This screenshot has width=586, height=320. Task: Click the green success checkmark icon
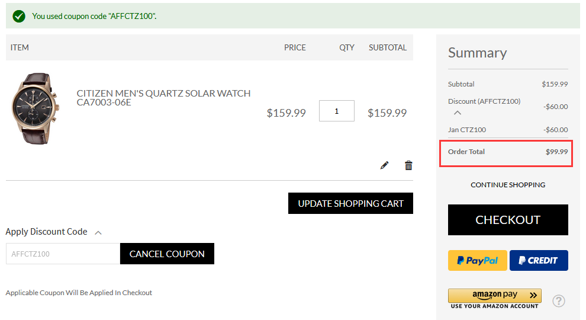(x=19, y=16)
